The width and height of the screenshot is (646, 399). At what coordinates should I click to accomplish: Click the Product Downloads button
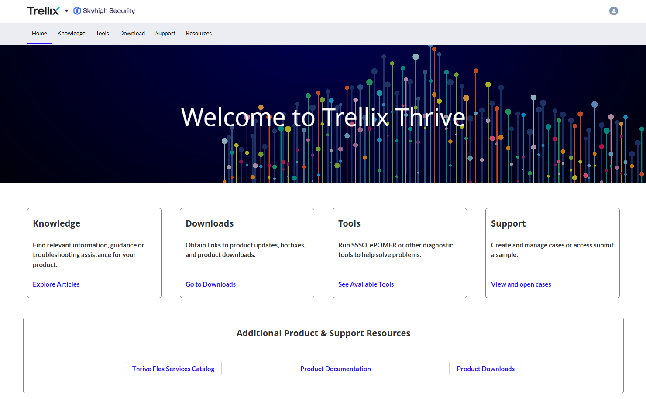[485, 369]
